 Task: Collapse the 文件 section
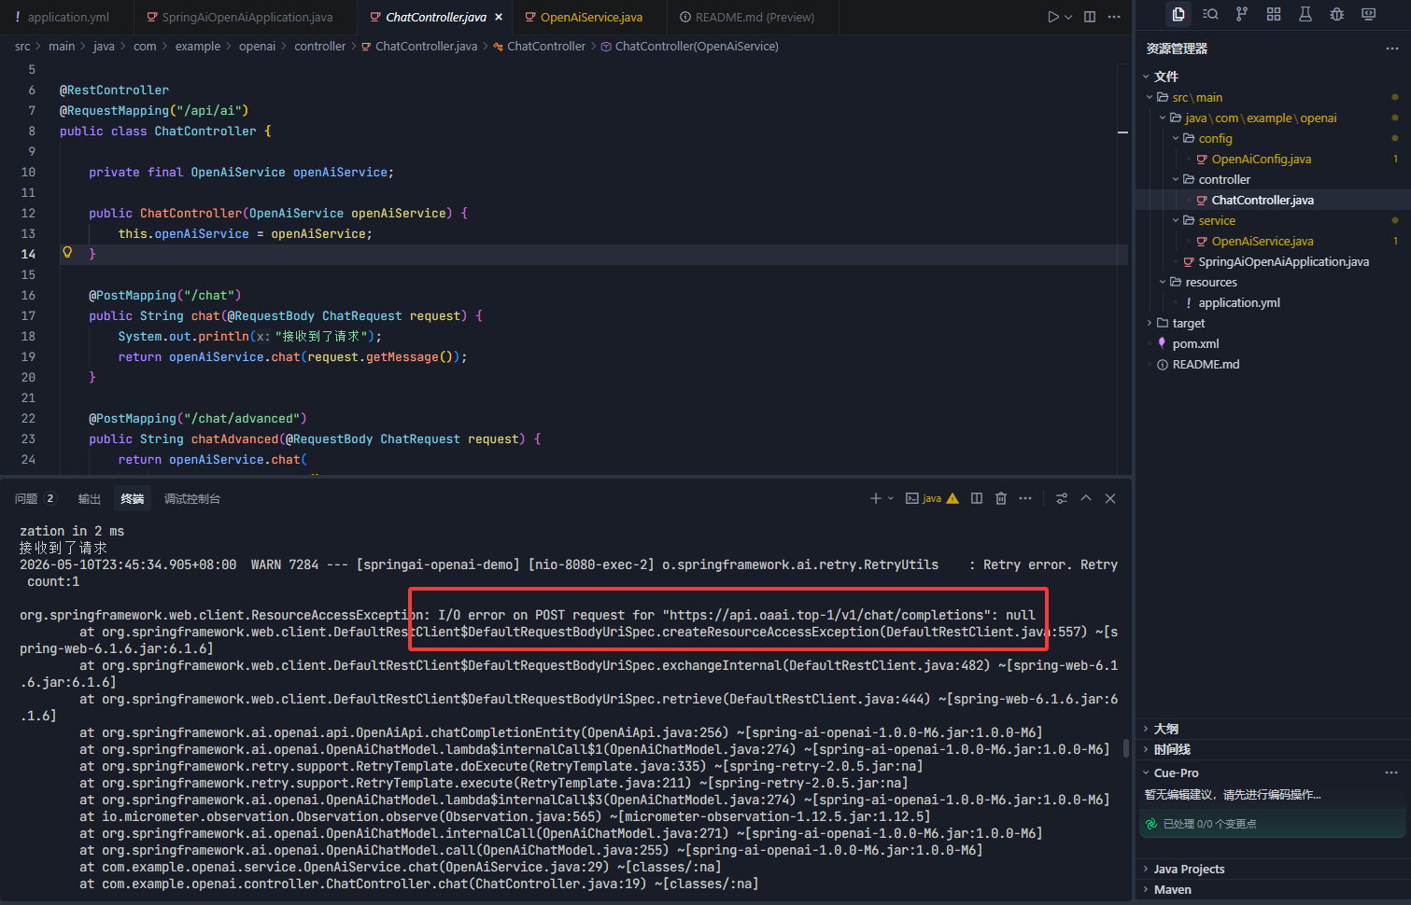click(1146, 77)
